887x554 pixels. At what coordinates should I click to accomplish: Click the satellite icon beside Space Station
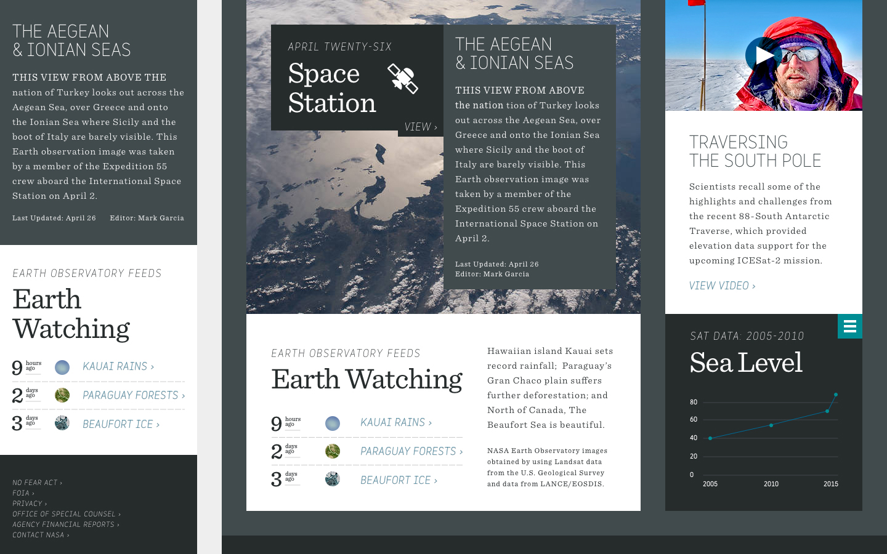pos(403,79)
